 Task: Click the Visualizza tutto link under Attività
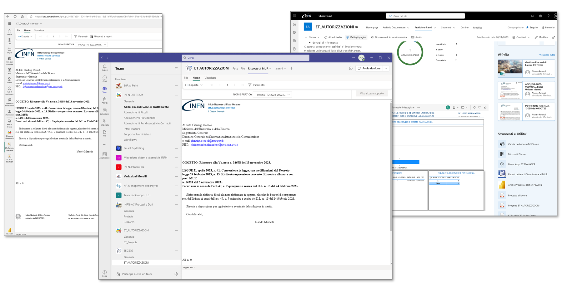point(547,55)
